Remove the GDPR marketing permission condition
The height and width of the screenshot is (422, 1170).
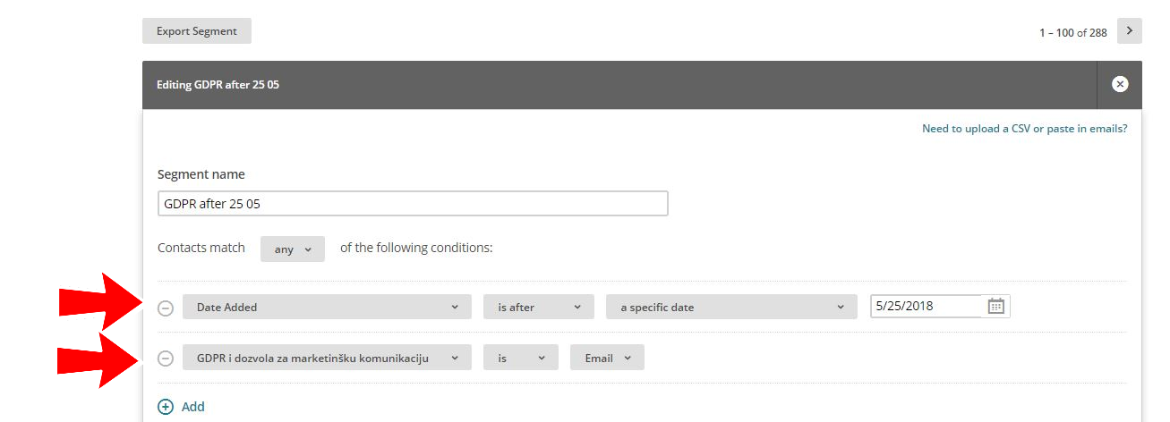166,359
